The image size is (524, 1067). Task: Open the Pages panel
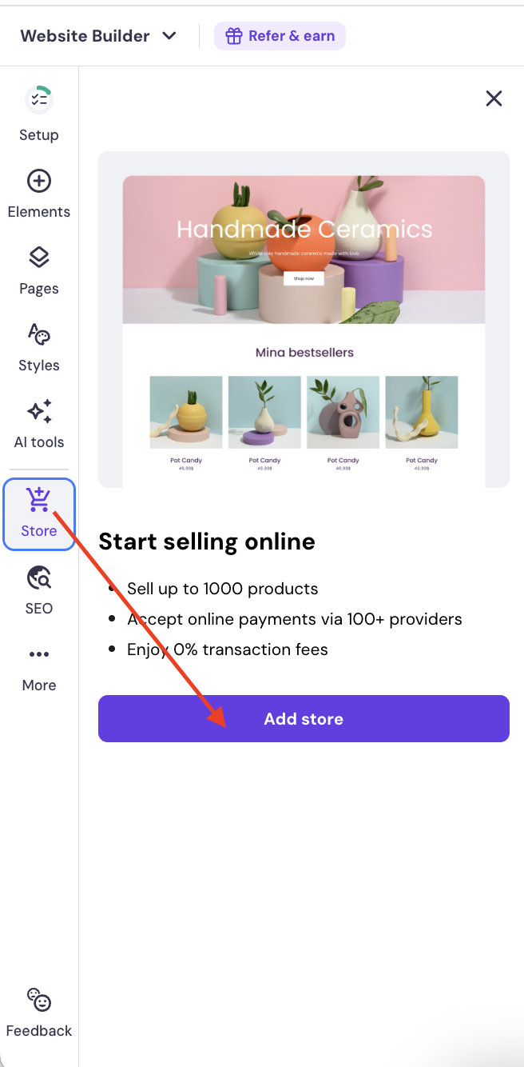(x=38, y=258)
